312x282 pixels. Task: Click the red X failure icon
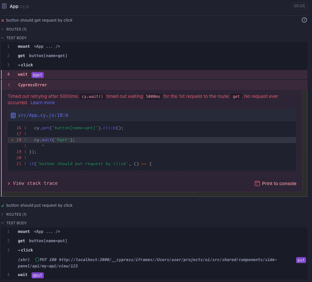pyautogui.click(x=3, y=20)
